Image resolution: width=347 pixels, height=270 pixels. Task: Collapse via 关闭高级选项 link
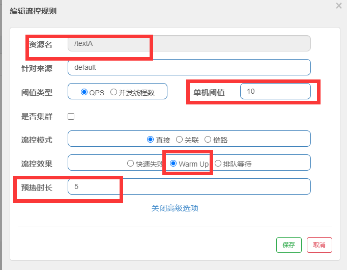175,208
